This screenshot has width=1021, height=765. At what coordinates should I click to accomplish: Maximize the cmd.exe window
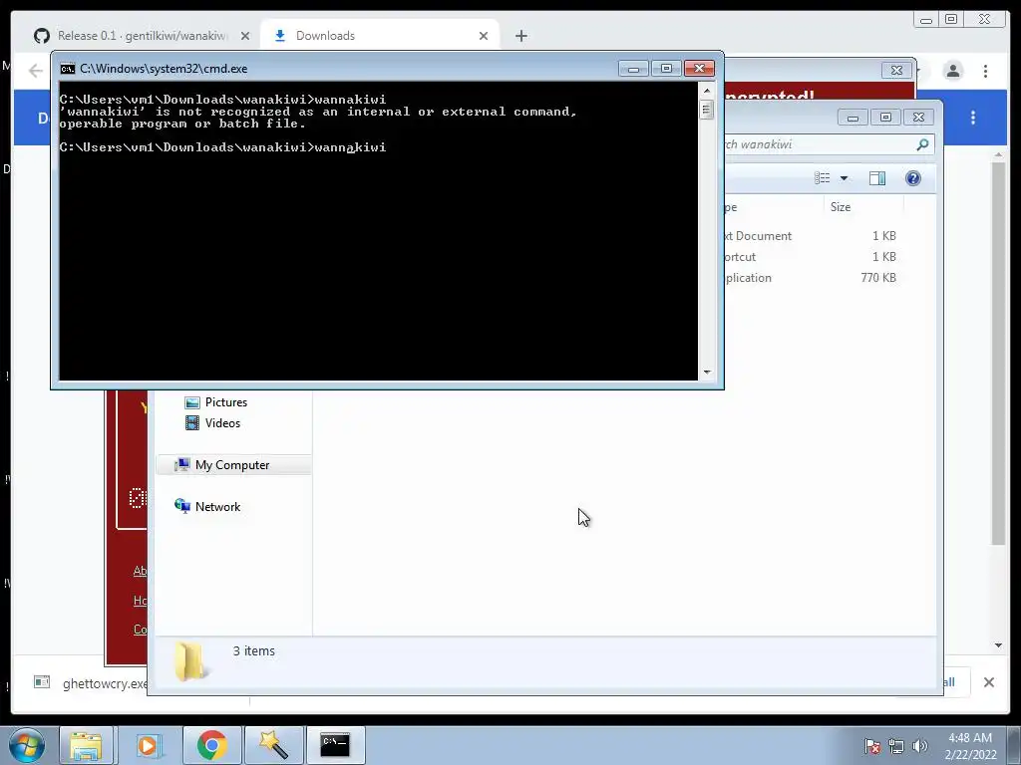click(666, 69)
